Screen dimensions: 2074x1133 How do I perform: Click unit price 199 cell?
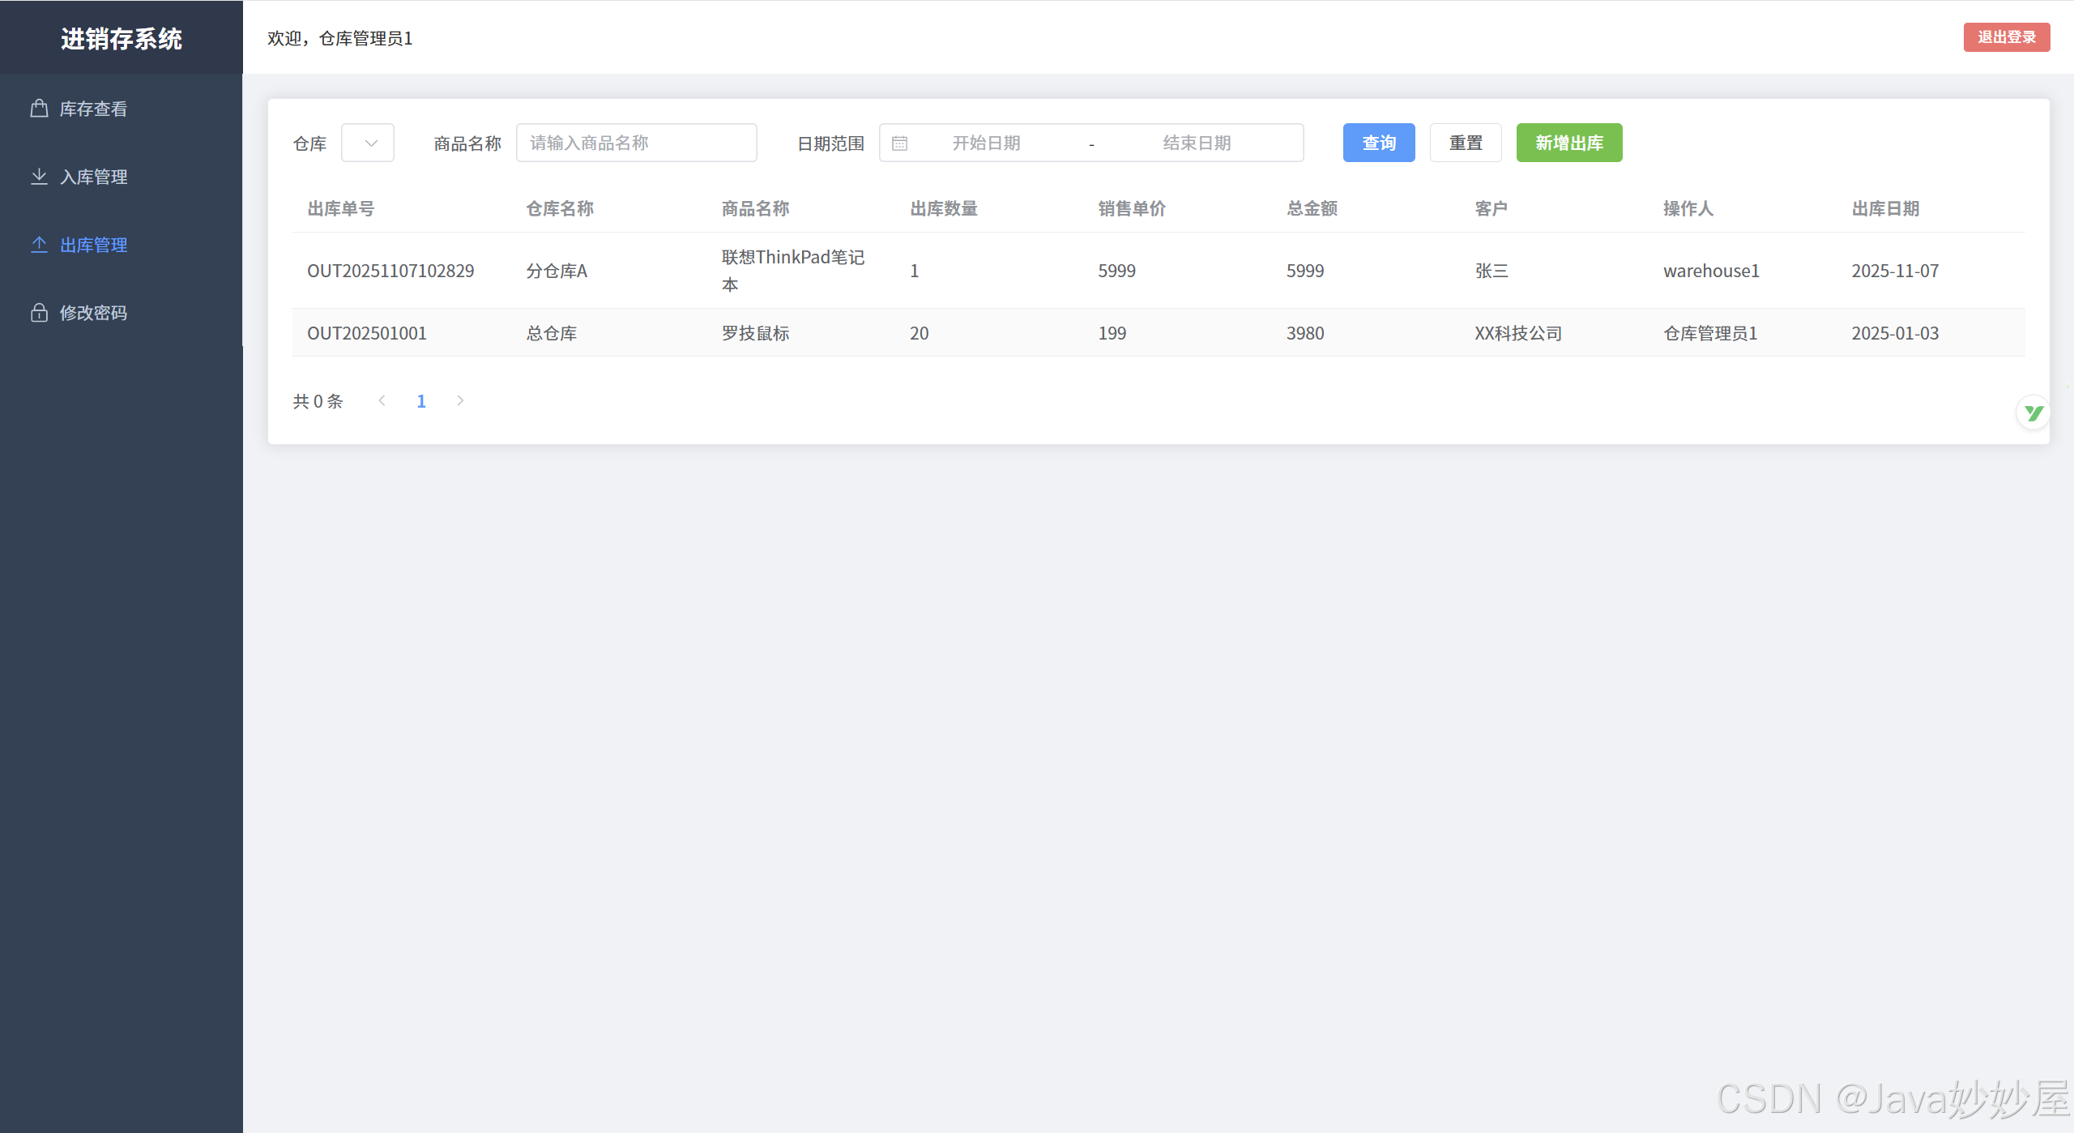click(x=1112, y=333)
